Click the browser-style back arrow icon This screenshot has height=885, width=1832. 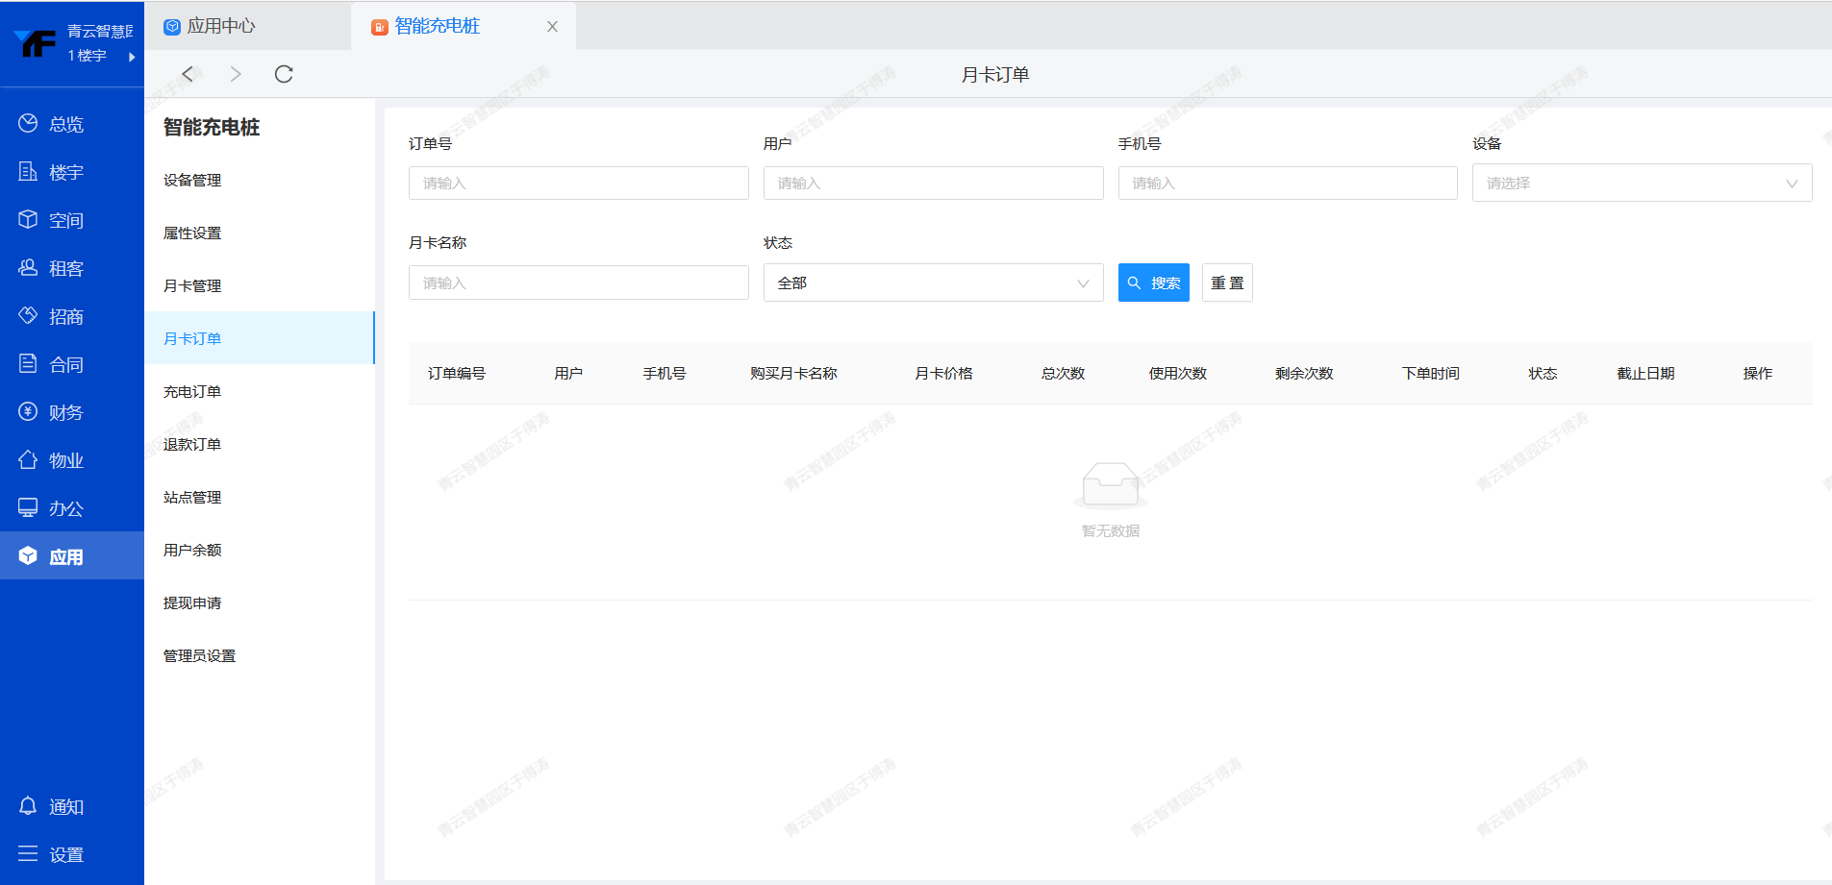pyautogui.click(x=188, y=74)
